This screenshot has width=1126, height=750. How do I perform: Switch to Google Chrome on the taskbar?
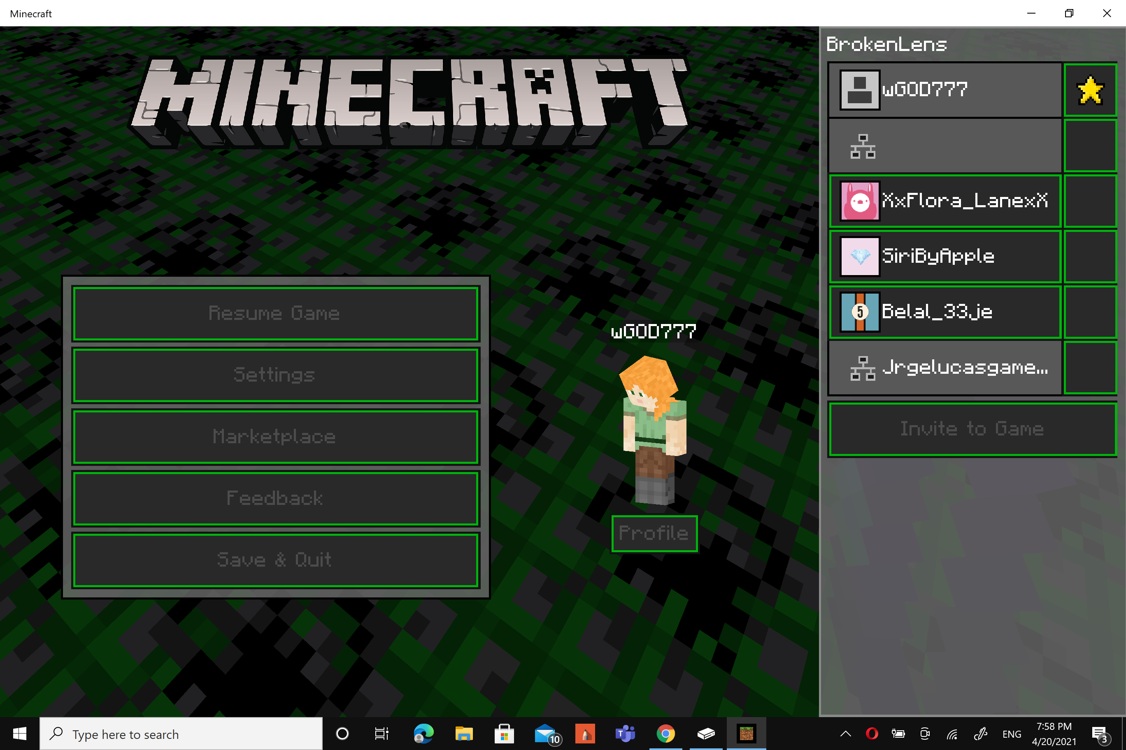point(665,734)
